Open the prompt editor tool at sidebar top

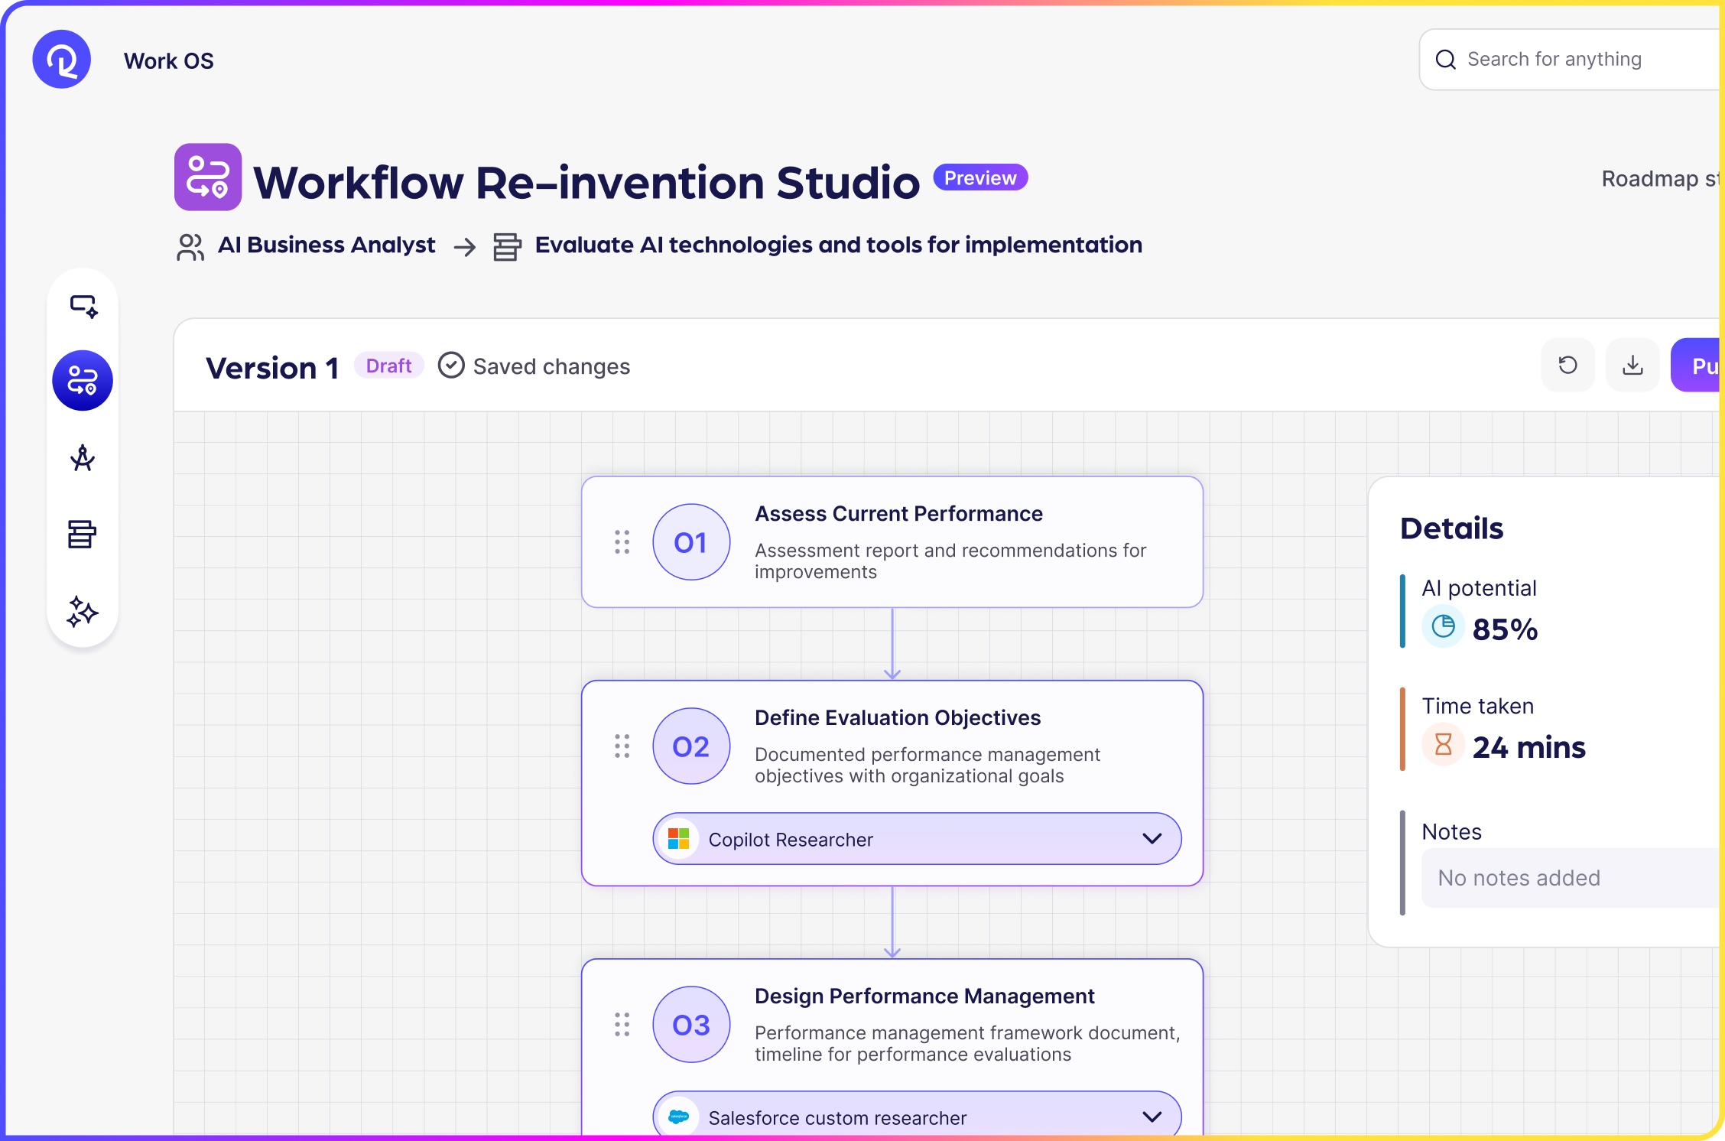click(x=82, y=304)
